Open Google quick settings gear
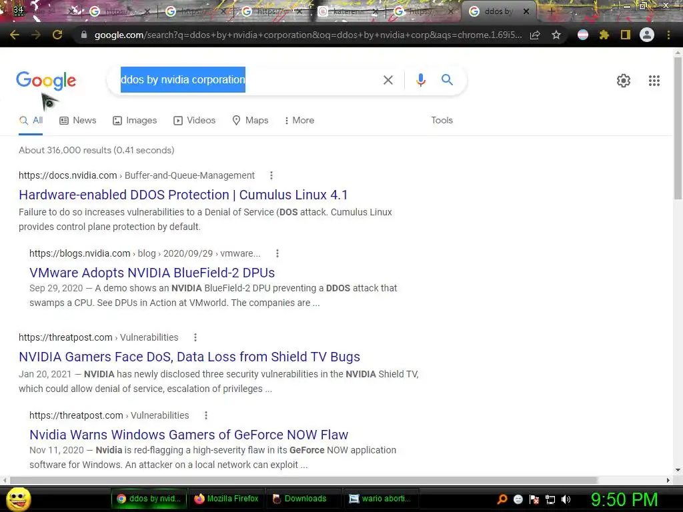Screen dimensions: 683x512 coord(624,81)
